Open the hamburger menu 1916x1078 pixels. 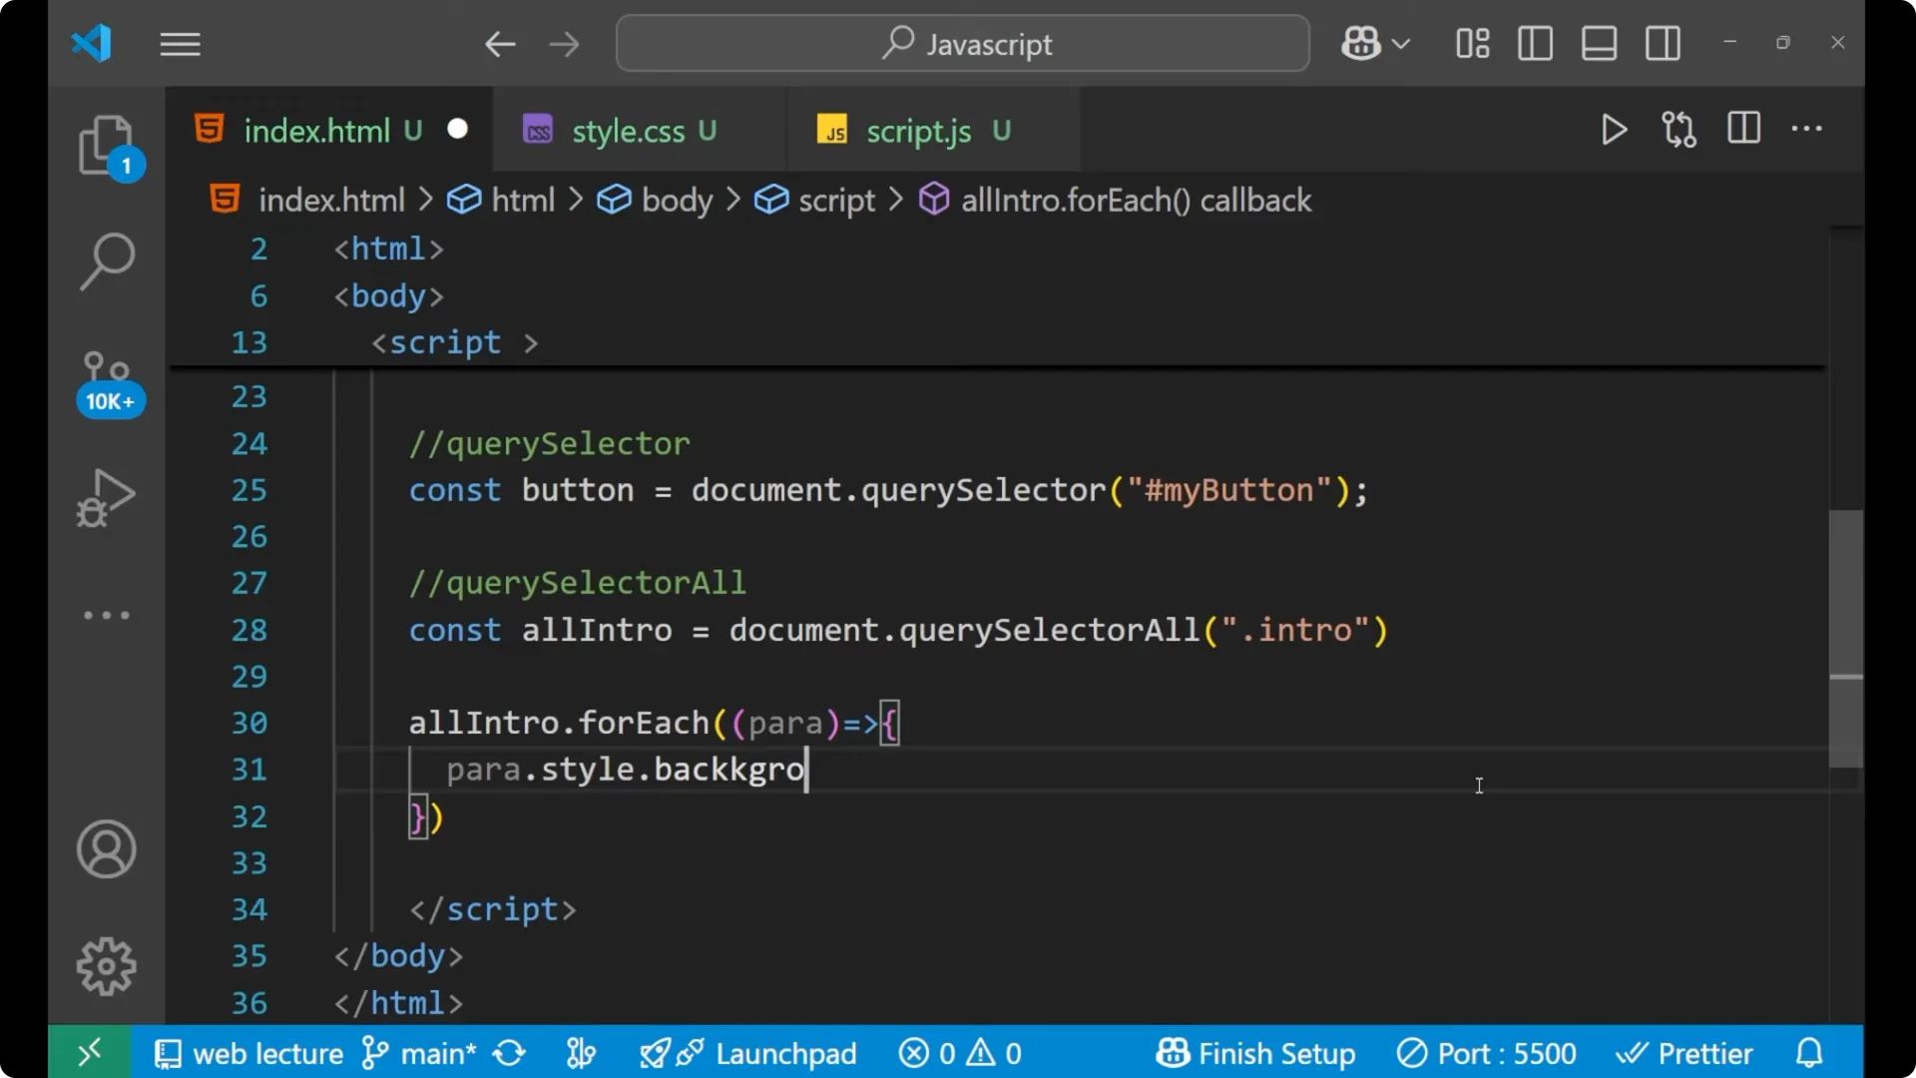pyautogui.click(x=180, y=43)
